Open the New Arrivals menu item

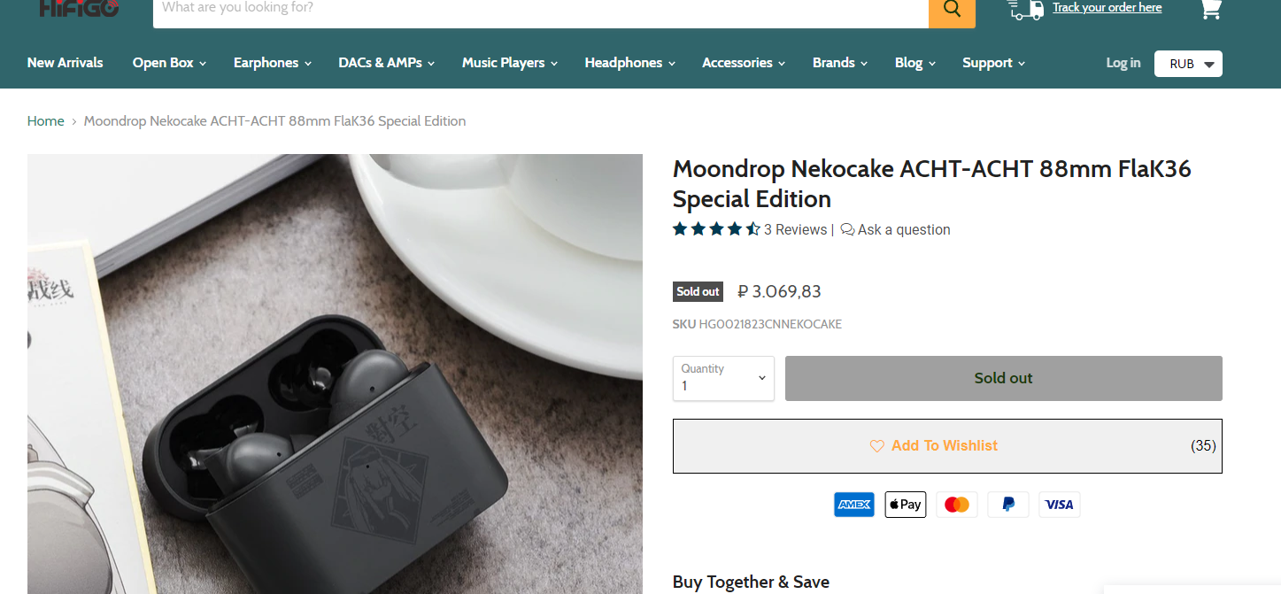click(x=65, y=63)
